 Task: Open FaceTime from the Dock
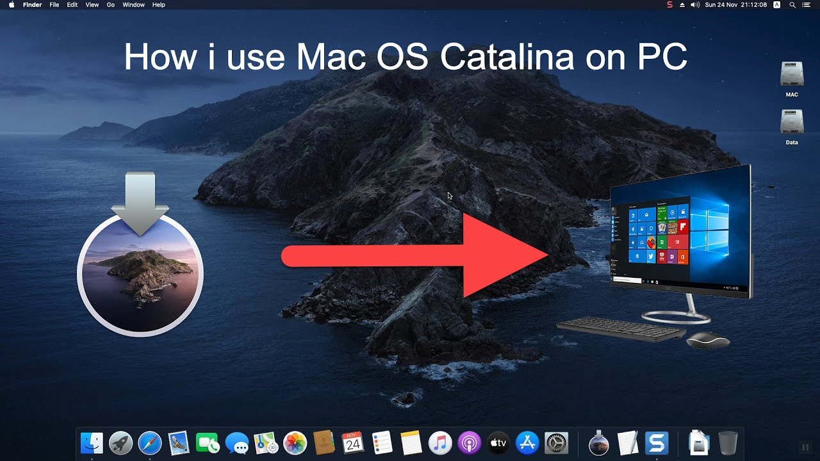click(208, 442)
